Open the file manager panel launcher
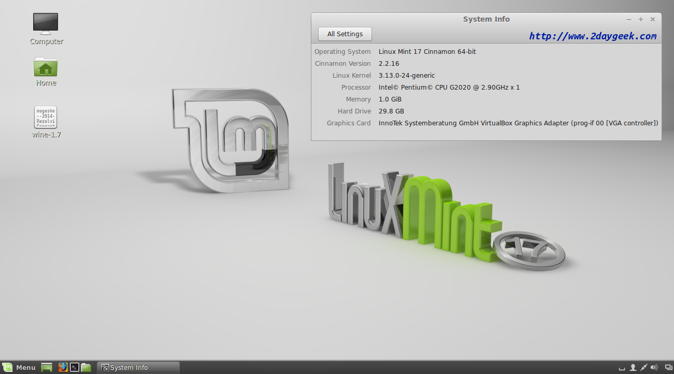Viewport: 674px width, 374px height. click(x=86, y=367)
